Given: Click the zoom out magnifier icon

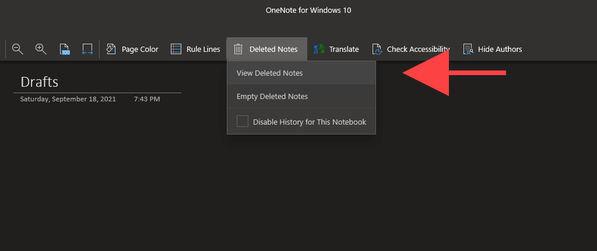Looking at the screenshot, I should point(17,50).
